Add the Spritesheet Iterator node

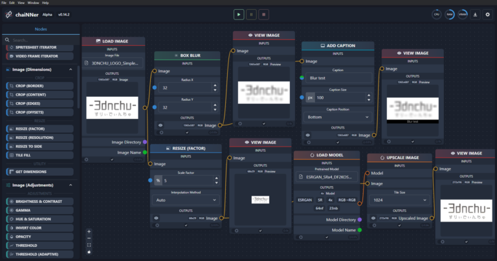point(39,47)
